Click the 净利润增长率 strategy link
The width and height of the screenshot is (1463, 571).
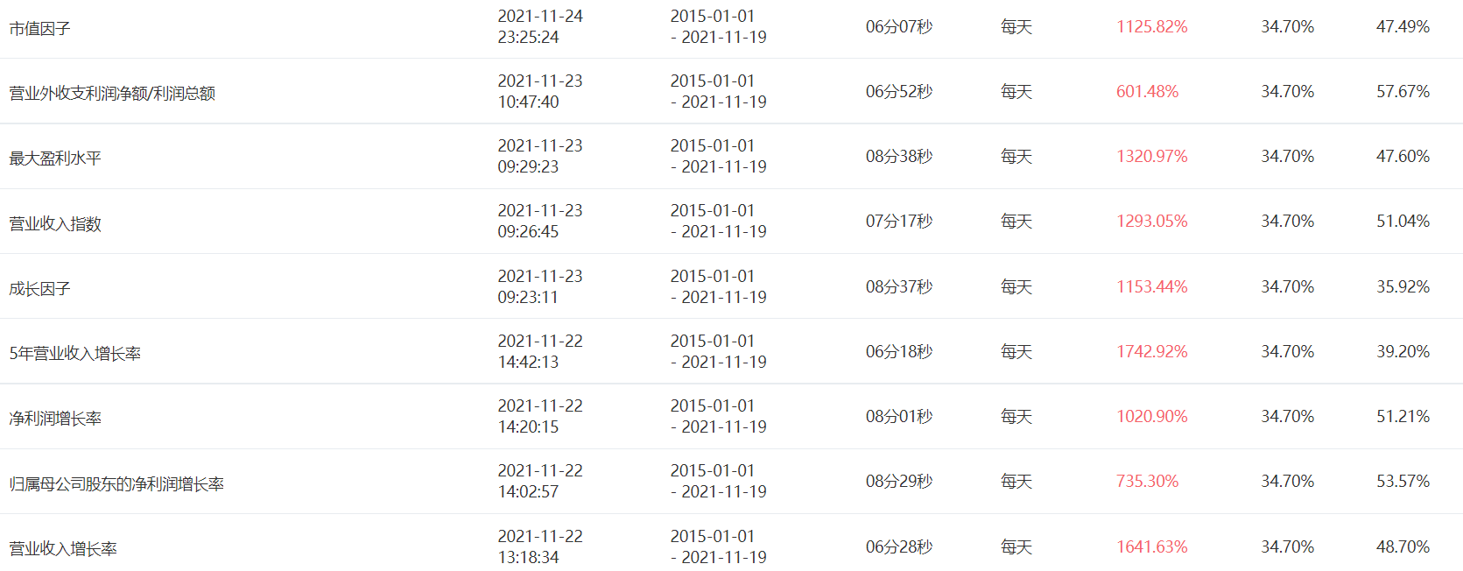(55, 419)
